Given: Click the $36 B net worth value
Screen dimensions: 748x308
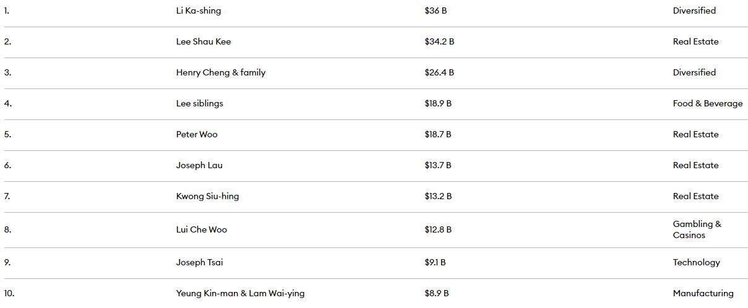Looking at the screenshot, I should pos(435,11).
